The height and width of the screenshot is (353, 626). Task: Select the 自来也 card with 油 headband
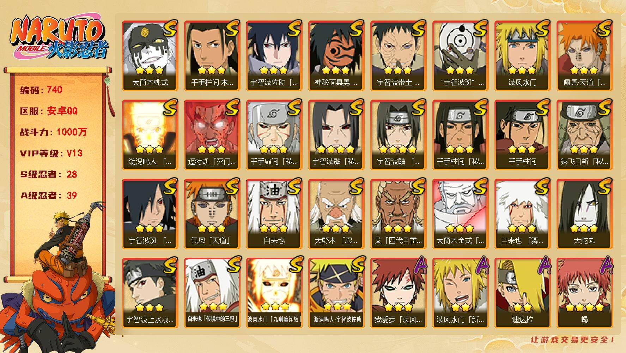(274, 214)
